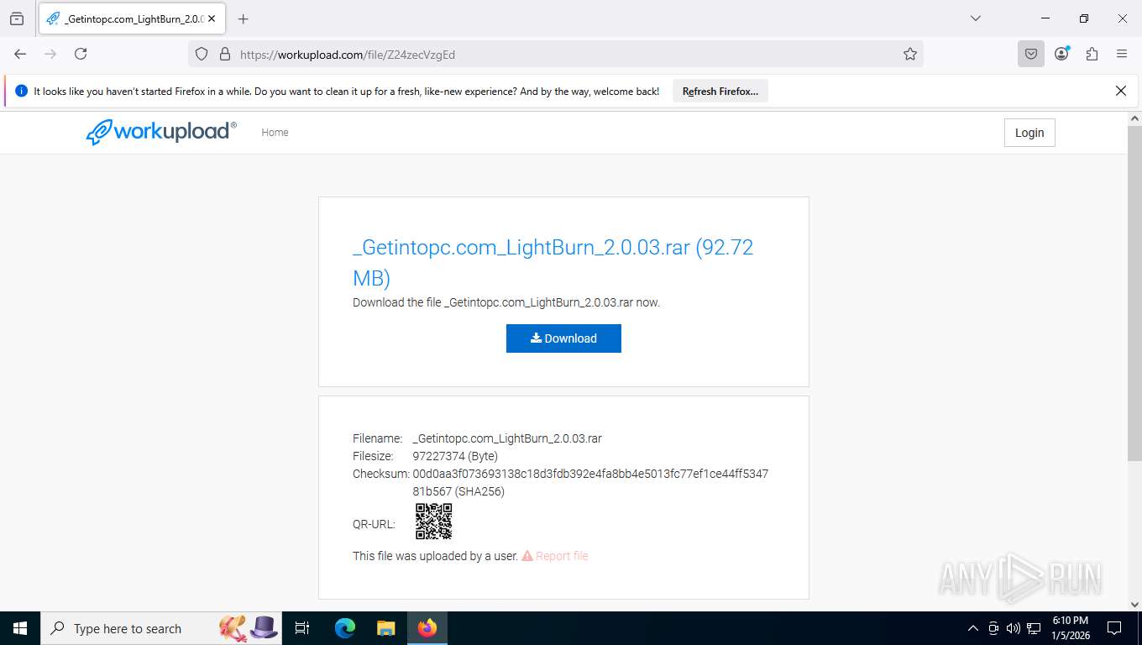This screenshot has height=645, width=1142.
Task: Click the network tray icon
Action: coord(1034,628)
